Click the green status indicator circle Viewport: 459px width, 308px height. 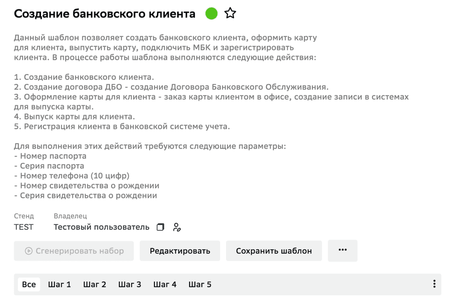click(211, 14)
